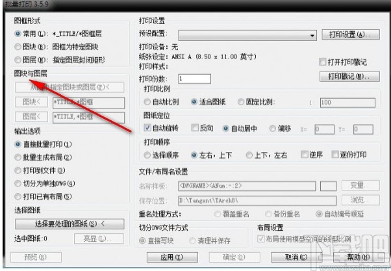Click 选择要处理的图纸 button

tap(69, 224)
